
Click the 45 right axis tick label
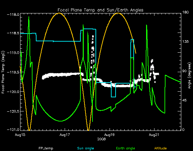point(184,100)
